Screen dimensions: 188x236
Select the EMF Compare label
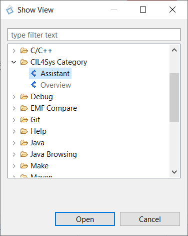pyautogui.click(x=54, y=108)
